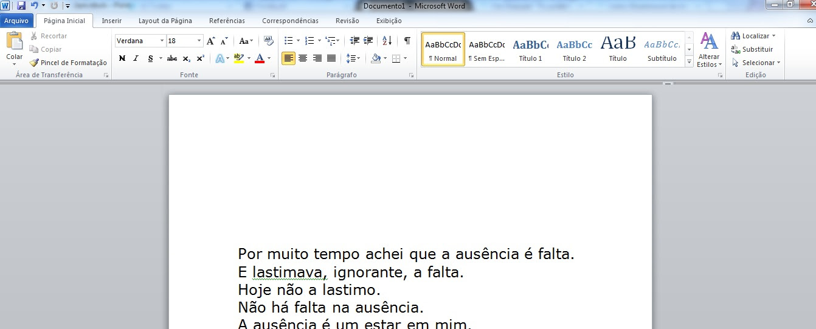Toggle underline S formatting
Image resolution: width=816 pixels, height=329 pixels.
150,58
